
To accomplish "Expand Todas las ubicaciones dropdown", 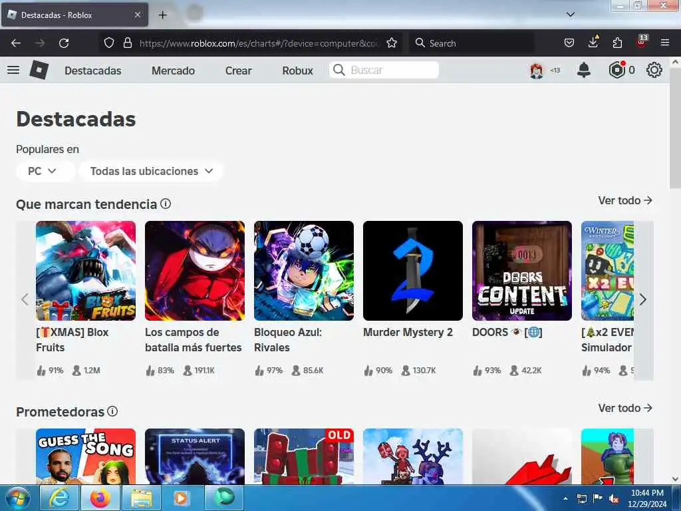I will 152,171.
